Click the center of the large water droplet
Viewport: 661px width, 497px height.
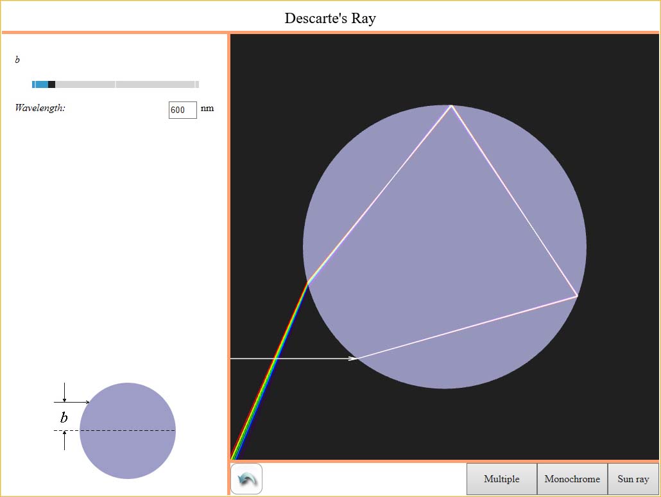tap(445, 247)
